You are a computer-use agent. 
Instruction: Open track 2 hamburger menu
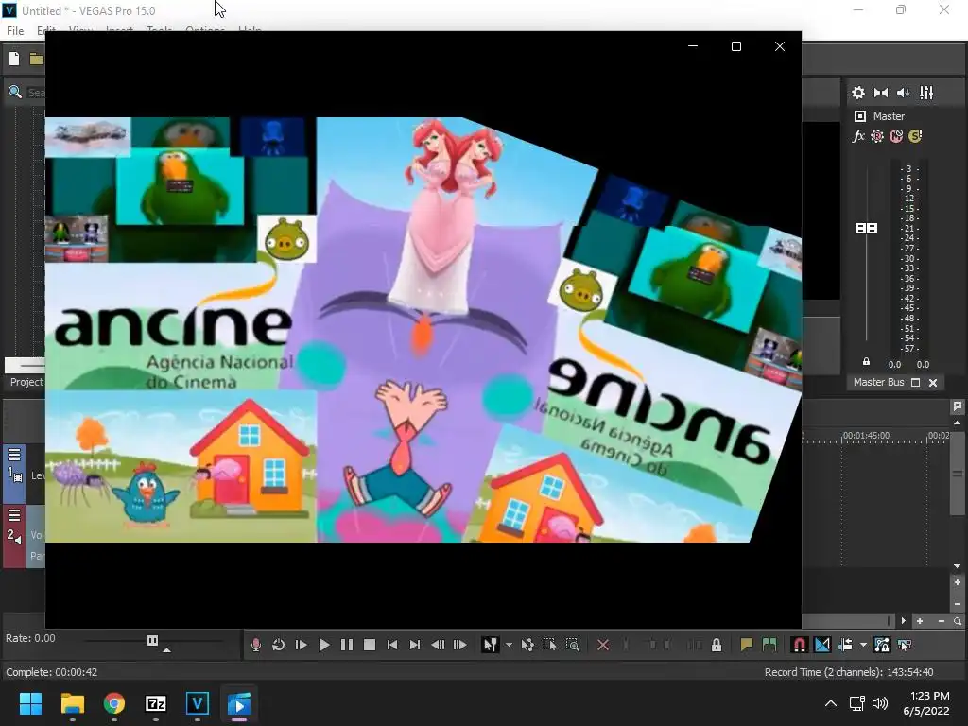tap(14, 515)
